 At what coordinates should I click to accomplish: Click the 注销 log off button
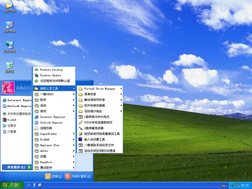click(x=54, y=176)
